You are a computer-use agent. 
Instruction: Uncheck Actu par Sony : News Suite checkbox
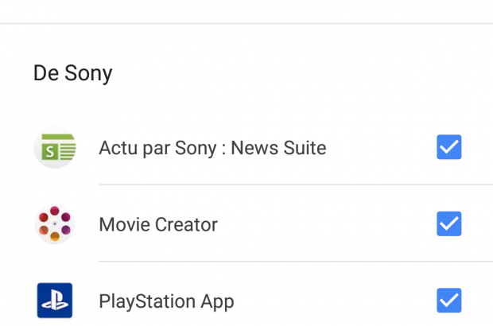point(449,148)
